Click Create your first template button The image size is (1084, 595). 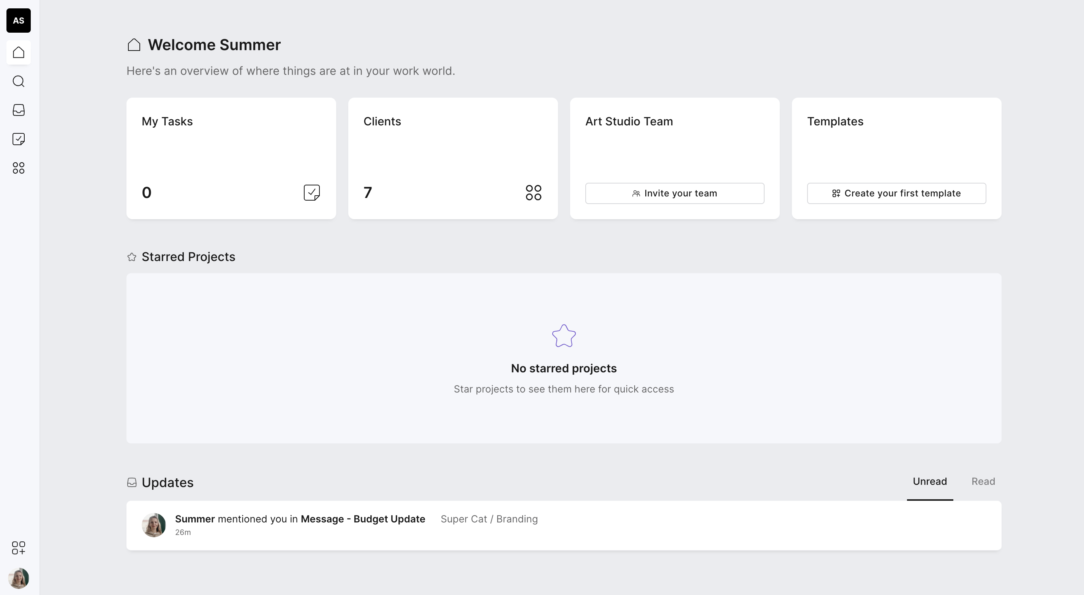point(896,193)
